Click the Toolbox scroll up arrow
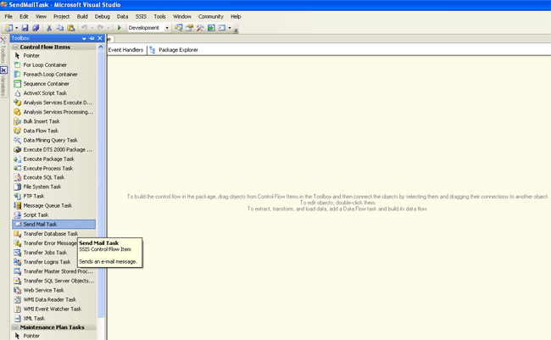 click(x=101, y=47)
